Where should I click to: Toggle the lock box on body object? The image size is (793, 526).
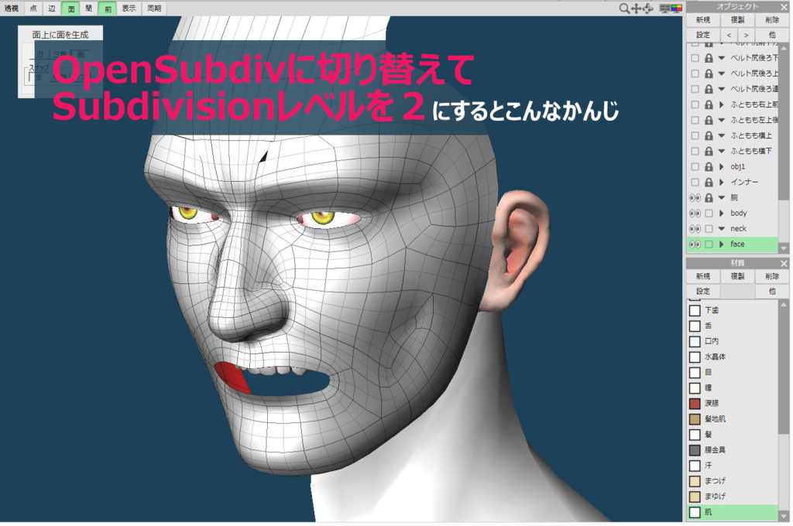point(709,213)
